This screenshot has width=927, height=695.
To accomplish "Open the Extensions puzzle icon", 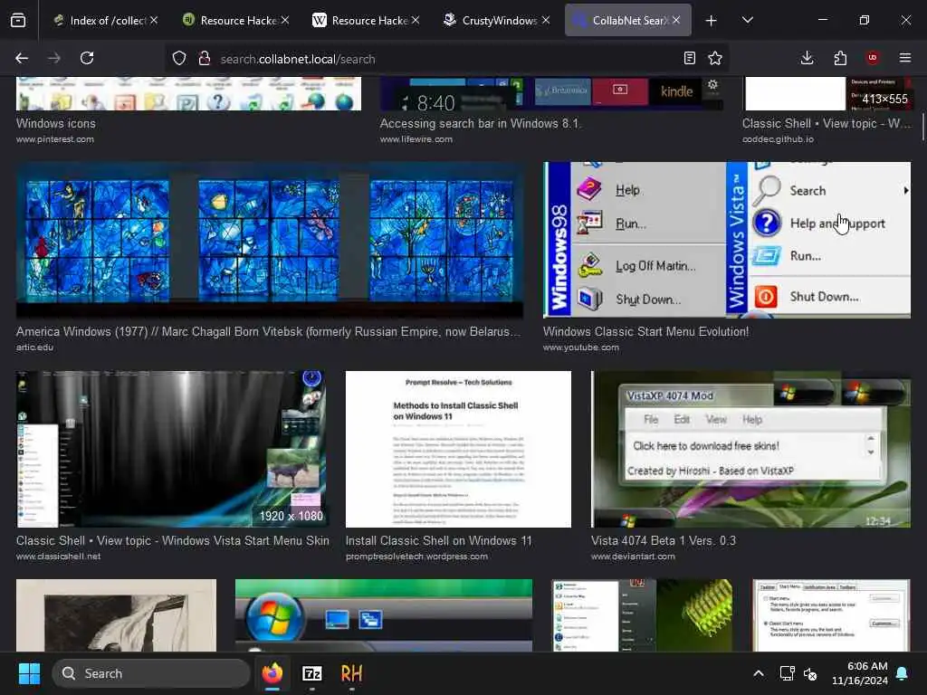I will pyautogui.click(x=840, y=58).
